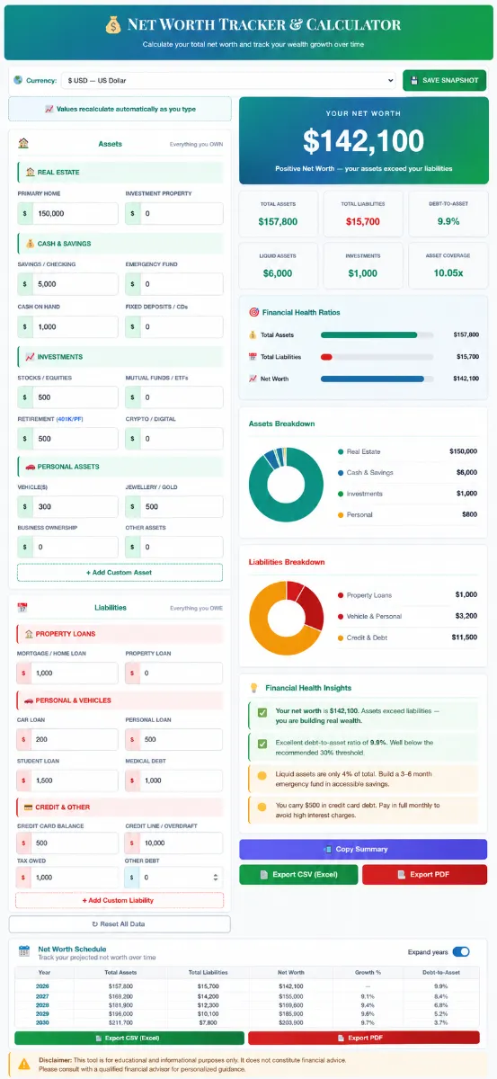Screen dimensions: 497x1079
Task: Click the Total Liabilities progress bar
Action: tap(377, 357)
